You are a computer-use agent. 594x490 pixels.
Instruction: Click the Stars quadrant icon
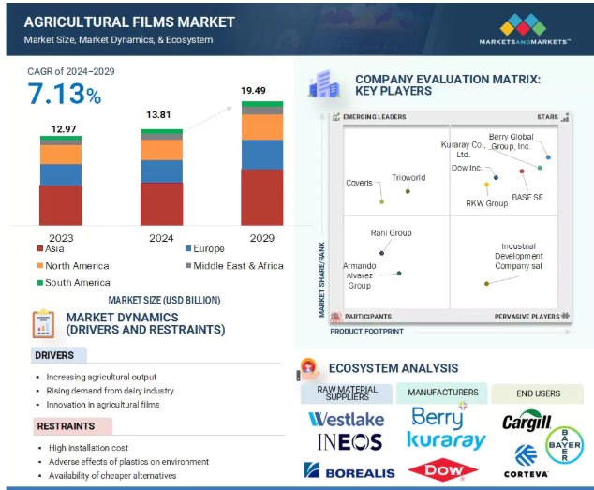coord(565,117)
